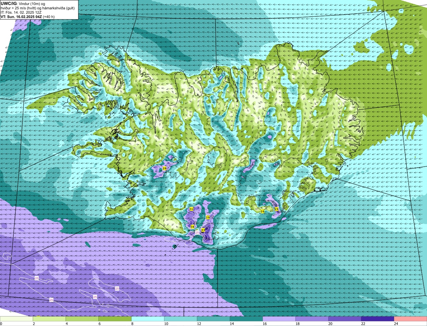
Task: Pick the light yellow-green 2–4 swatch
Action: pyautogui.click(x=50, y=319)
